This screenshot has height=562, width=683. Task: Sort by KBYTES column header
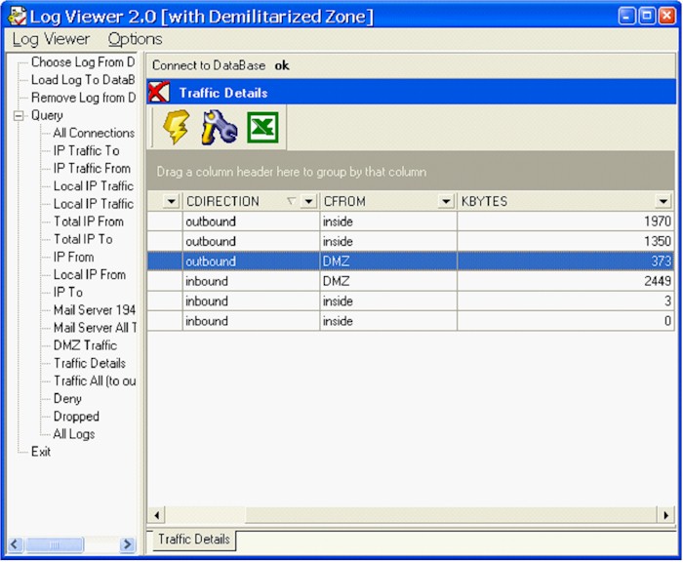point(484,201)
